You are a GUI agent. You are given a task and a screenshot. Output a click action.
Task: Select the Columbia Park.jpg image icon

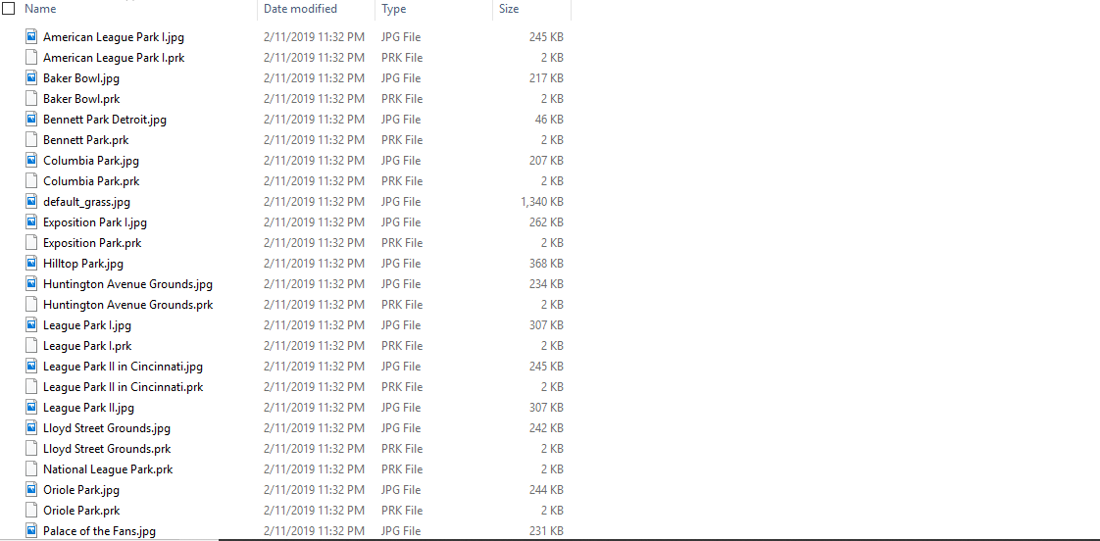click(30, 160)
